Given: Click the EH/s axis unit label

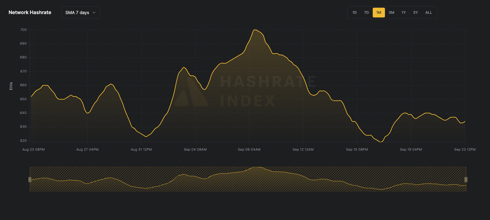Looking at the screenshot, I should pos(11,86).
